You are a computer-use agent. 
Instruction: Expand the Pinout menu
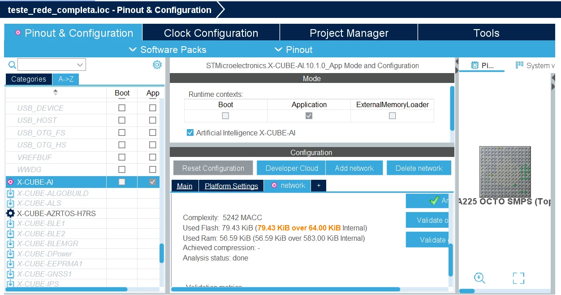click(x=293, y=50)
